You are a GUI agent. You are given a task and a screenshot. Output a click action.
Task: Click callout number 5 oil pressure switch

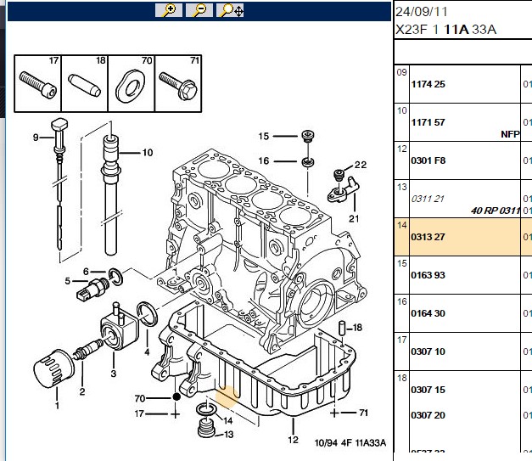tap(68, 281)
